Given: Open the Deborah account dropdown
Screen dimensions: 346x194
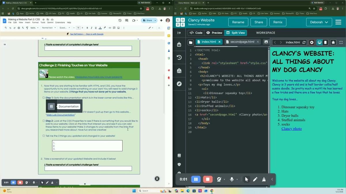Looking at the screenshot, I should (x=319, y=22).
